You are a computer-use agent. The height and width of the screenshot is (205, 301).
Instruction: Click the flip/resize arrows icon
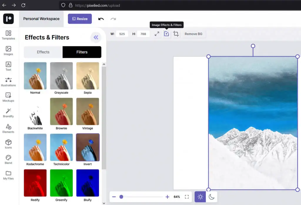click(157, 34)
